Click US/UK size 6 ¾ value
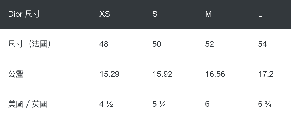 click(x=265, y=104)
